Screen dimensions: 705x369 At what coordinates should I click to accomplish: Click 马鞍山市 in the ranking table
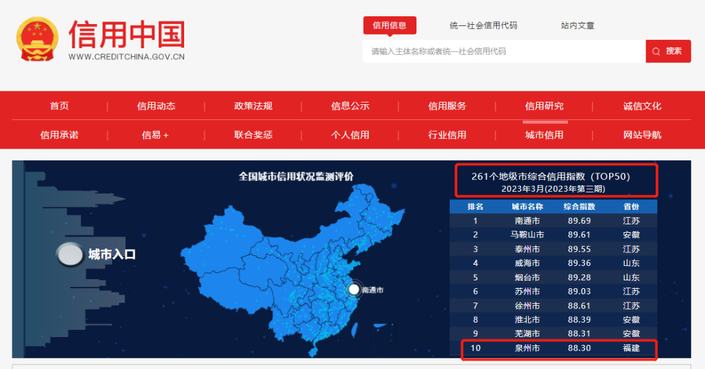tap(527, 235)
